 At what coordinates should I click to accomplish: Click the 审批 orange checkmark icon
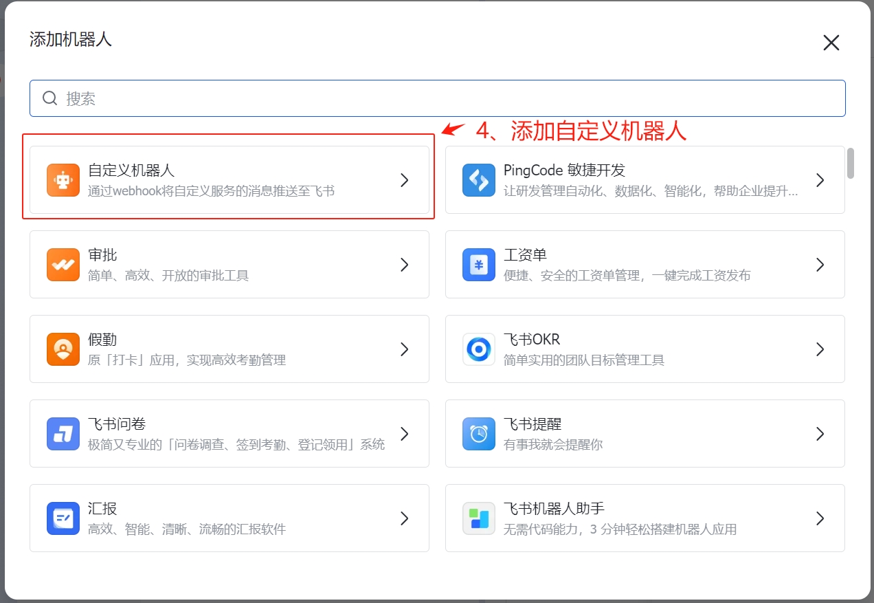coord(63,265)
